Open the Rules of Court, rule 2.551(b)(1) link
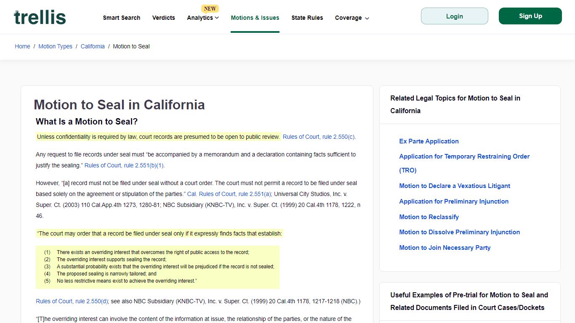 (124, 165)
